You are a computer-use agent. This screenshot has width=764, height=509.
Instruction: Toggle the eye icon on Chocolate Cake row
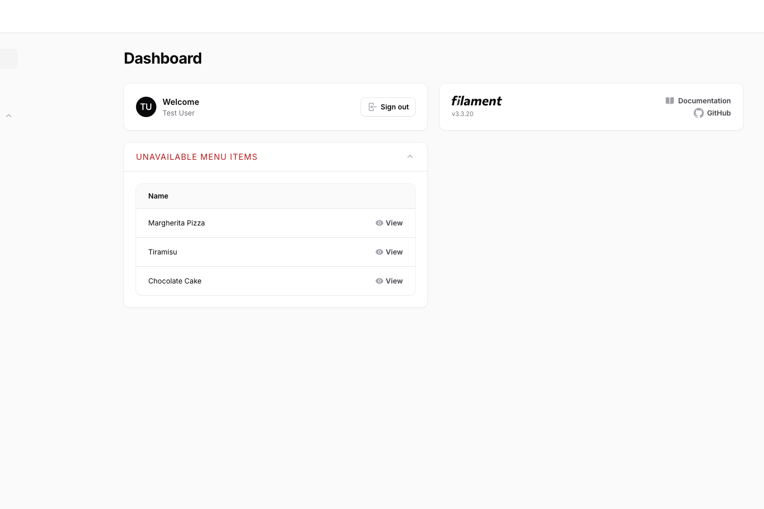point(379,281)
